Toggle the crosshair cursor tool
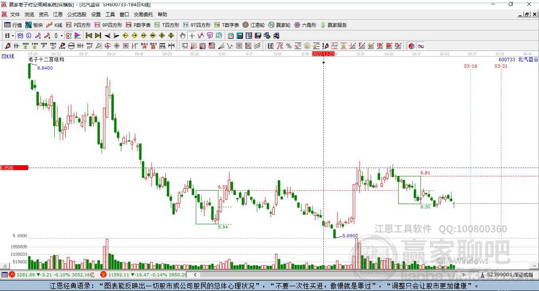This screenshot has width=539, height=291. (x=192, y=36)
